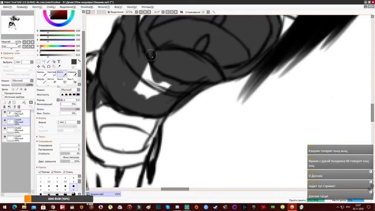Viewport: 375px width, 211px height.
Task: Enable the Прикрепление checkbox
Action: coord(3,93)
